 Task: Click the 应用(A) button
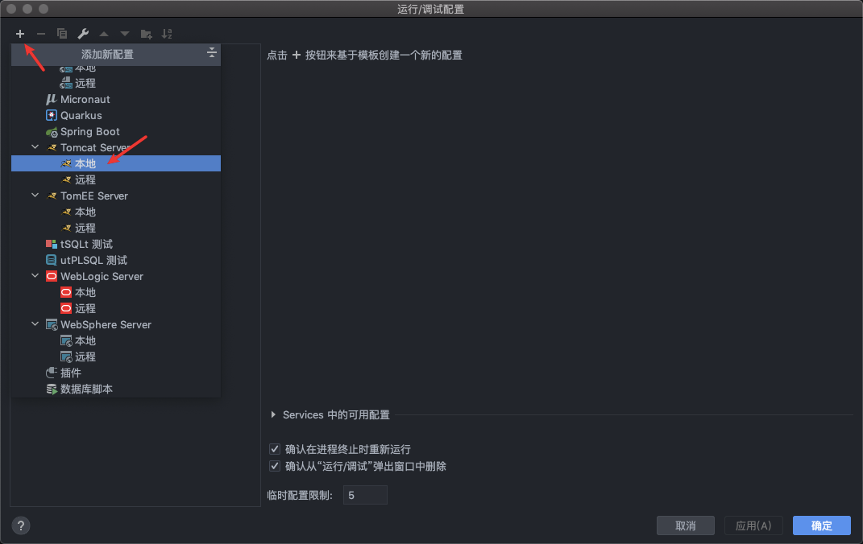tap(753, 525)
